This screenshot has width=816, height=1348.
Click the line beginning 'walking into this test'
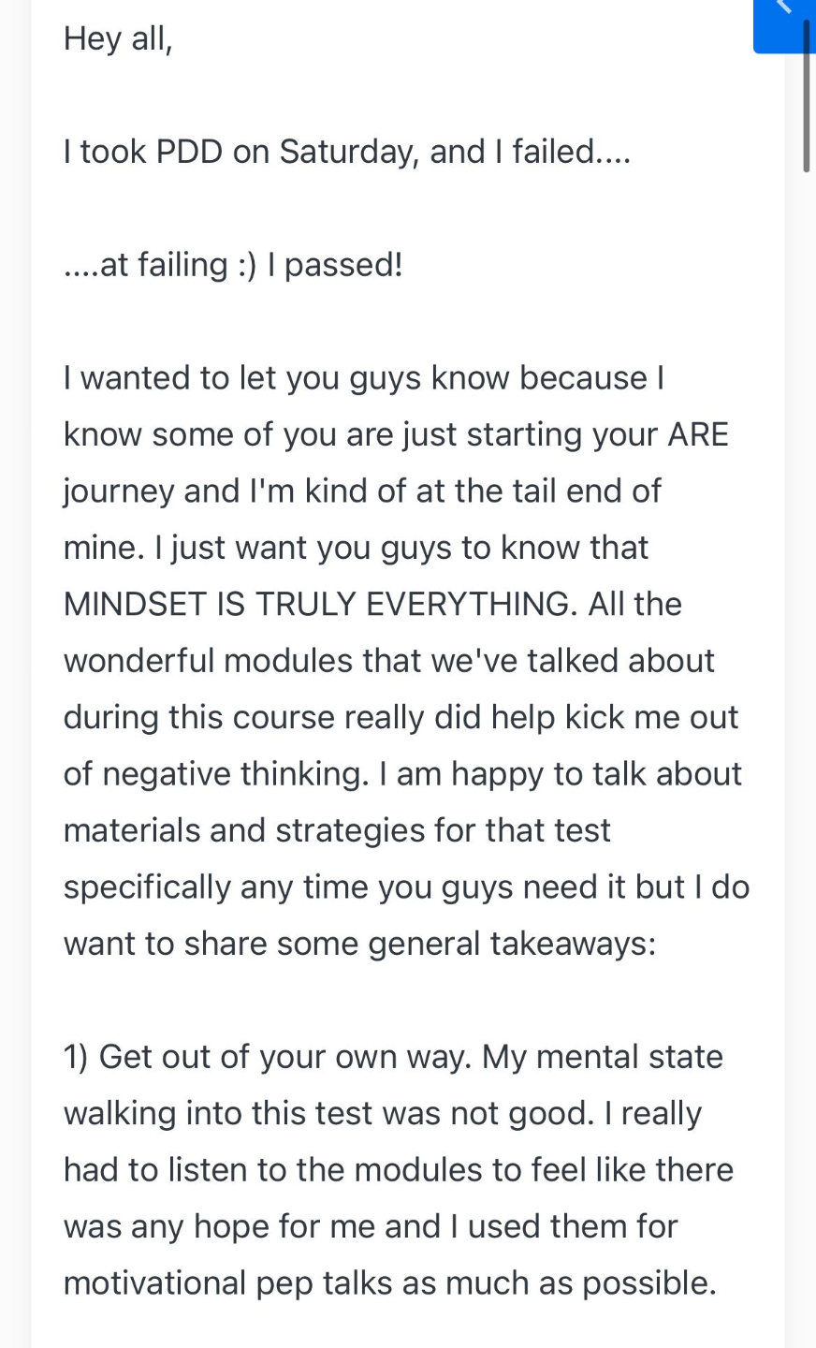(383, 1114)
